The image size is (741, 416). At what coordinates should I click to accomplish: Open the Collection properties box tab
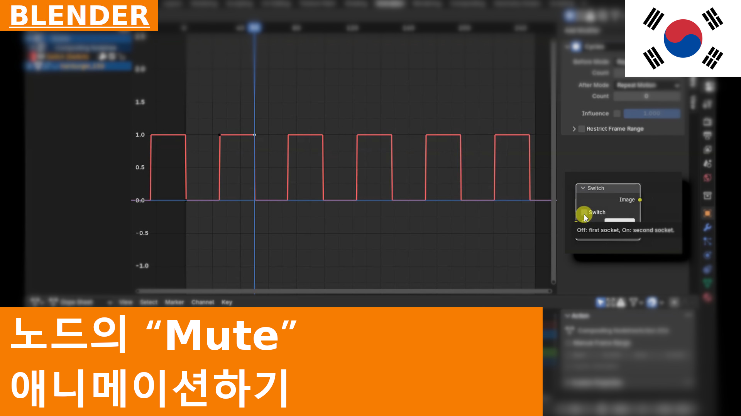[x=707, y=196]
